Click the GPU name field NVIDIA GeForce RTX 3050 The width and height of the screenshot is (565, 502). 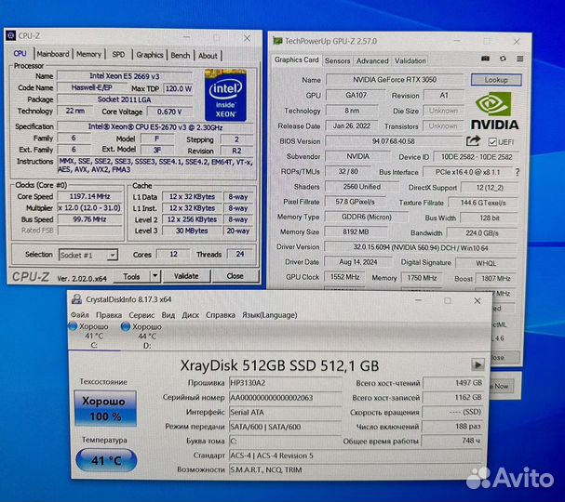click(395, 80)
